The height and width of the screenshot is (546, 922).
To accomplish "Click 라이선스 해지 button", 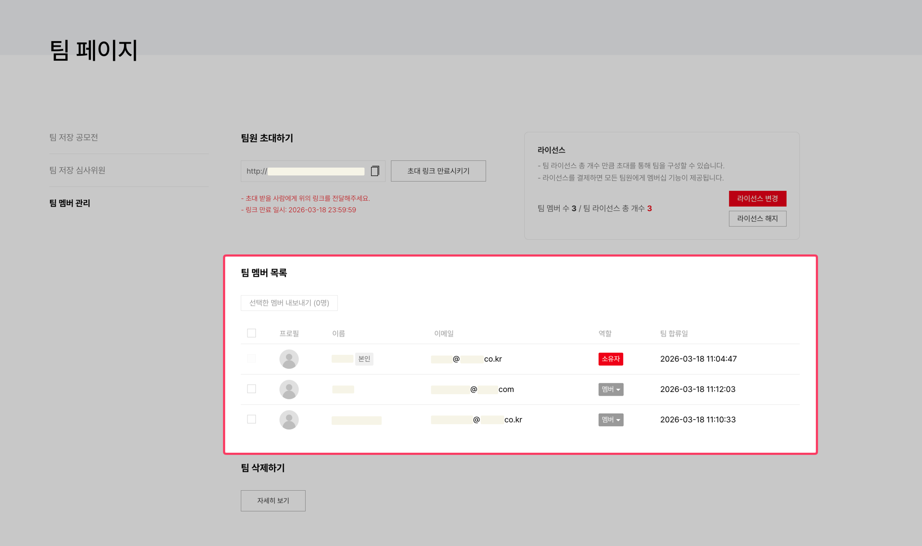I will [x=757, y=219].
